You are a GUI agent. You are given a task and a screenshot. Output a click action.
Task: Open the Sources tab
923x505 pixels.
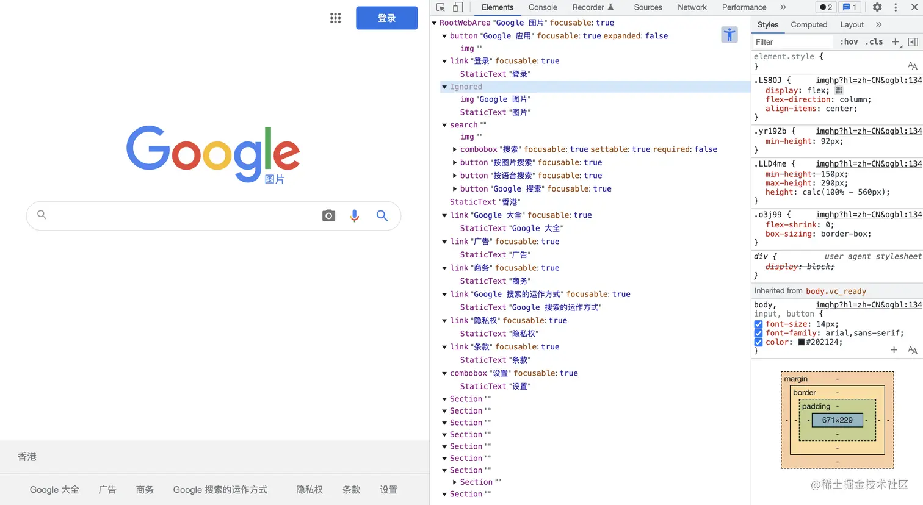[x=648, y=7]
